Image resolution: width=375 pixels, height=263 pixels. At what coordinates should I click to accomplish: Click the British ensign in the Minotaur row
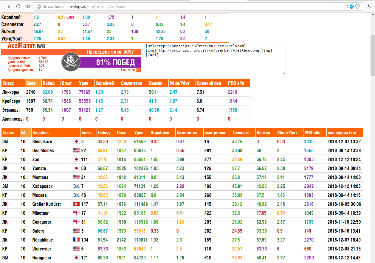pos(76,213)
